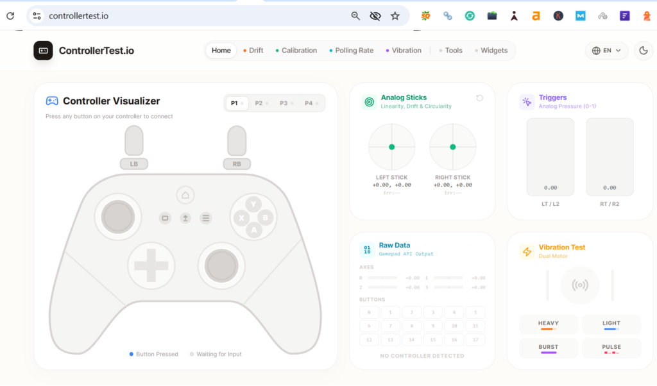Start the BURST vibration test
Viewport: 657px width, 386px height.
pos(549,348)
